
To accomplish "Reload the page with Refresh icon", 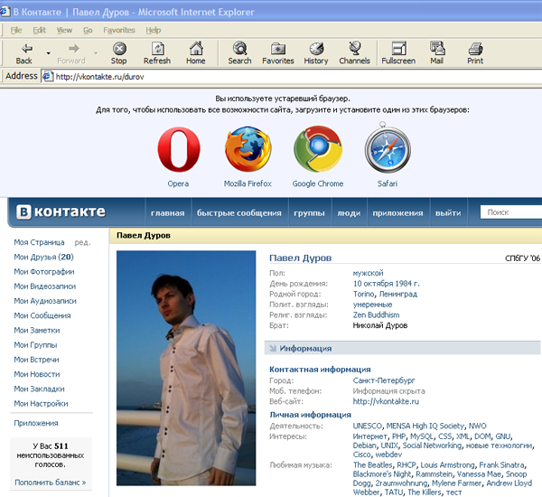I will pos(157,49).
